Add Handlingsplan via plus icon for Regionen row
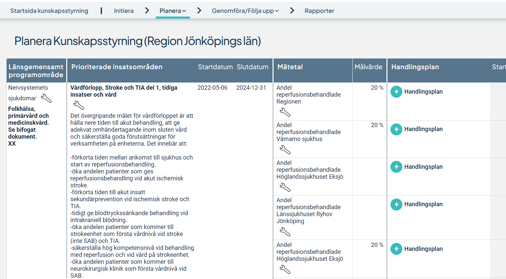Viewport: 506px width, 279px height. pos(396,92)
